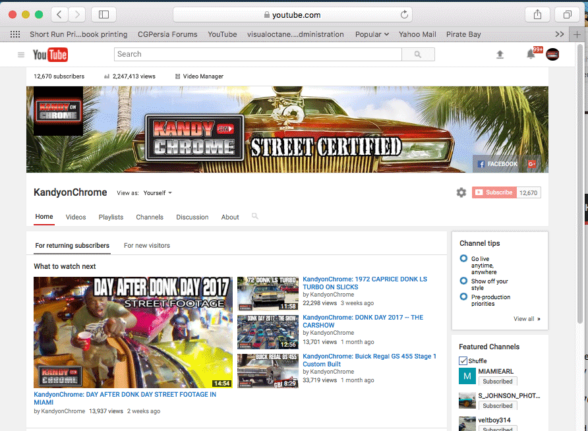The width and height of the screenshot is (588, 431).
Task: Click 'View all' channel tips link
Action: 527,319
